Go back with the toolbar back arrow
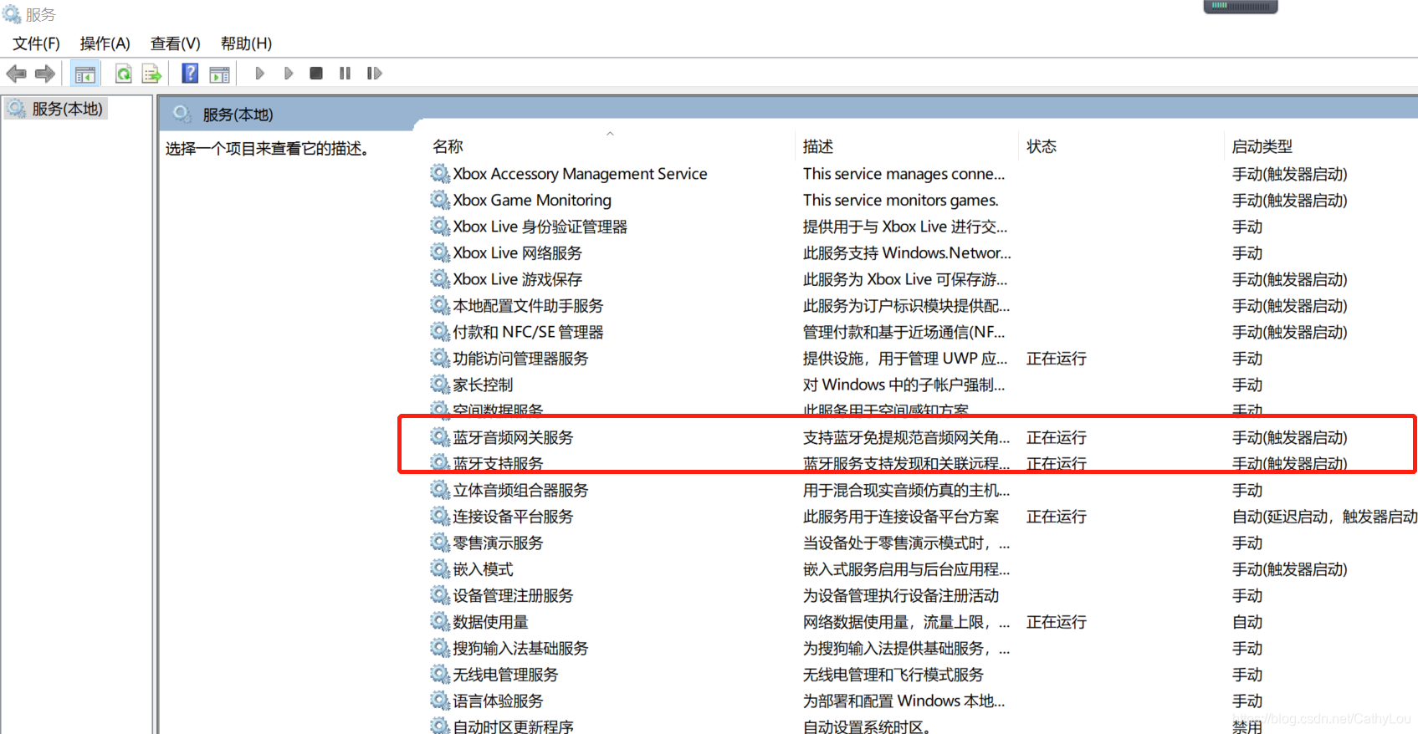Image resolution: width=1418 pixels, height=734 pixels. pos(16,74)
